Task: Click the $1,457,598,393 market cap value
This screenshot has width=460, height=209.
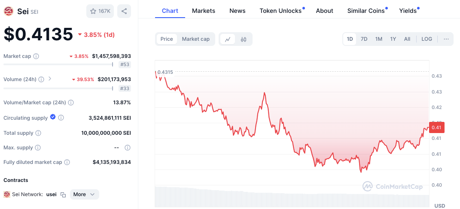Action: point(112,56)
